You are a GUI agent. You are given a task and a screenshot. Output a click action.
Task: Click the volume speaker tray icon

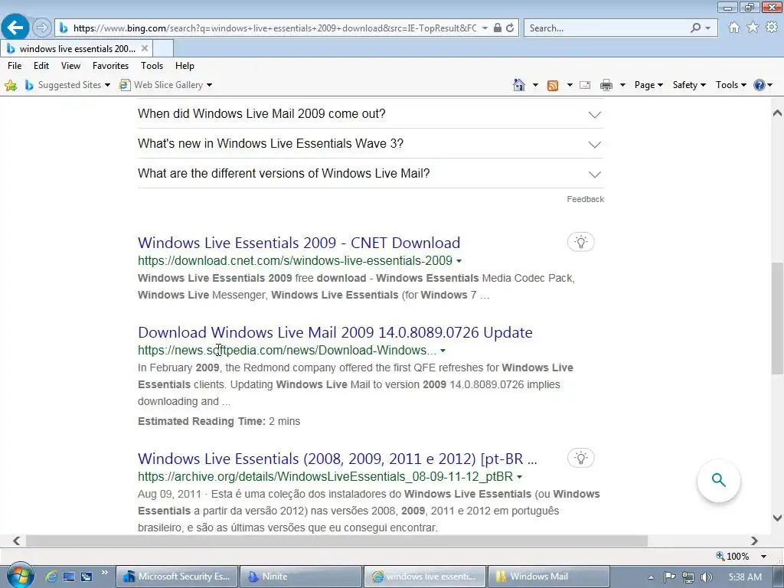pyautogui.click(x=707, y=577)
